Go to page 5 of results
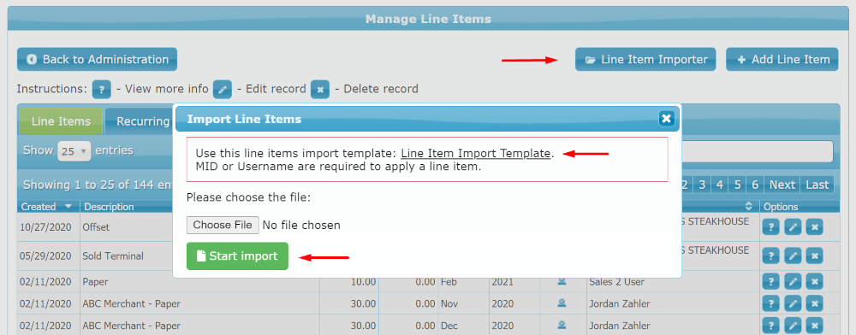Image resolution: width=856 pixels, height=335 pixels. point(737,185)
